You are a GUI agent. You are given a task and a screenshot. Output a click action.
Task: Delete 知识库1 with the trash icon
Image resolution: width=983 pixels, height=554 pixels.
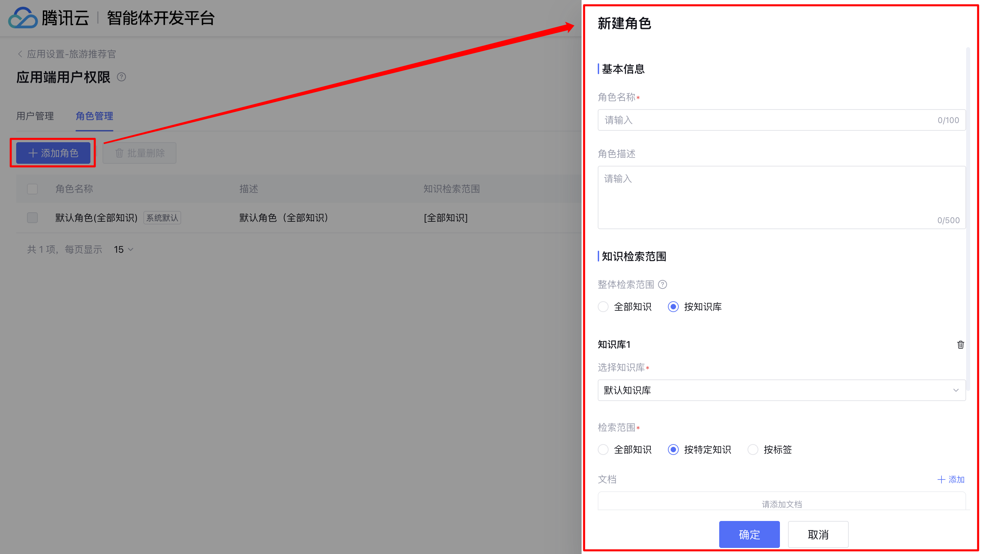tap(960, 345)
